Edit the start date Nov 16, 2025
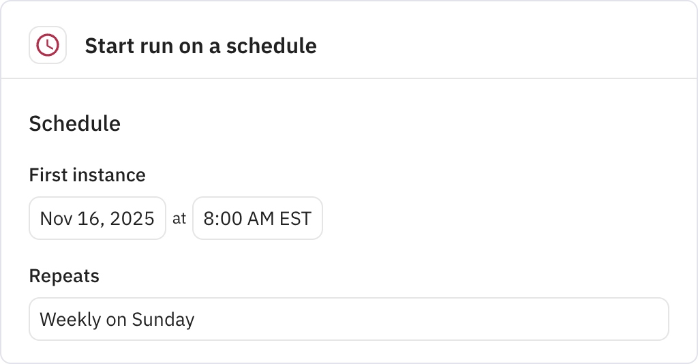Viewport: 698px width, 364px height. point(97,218)
